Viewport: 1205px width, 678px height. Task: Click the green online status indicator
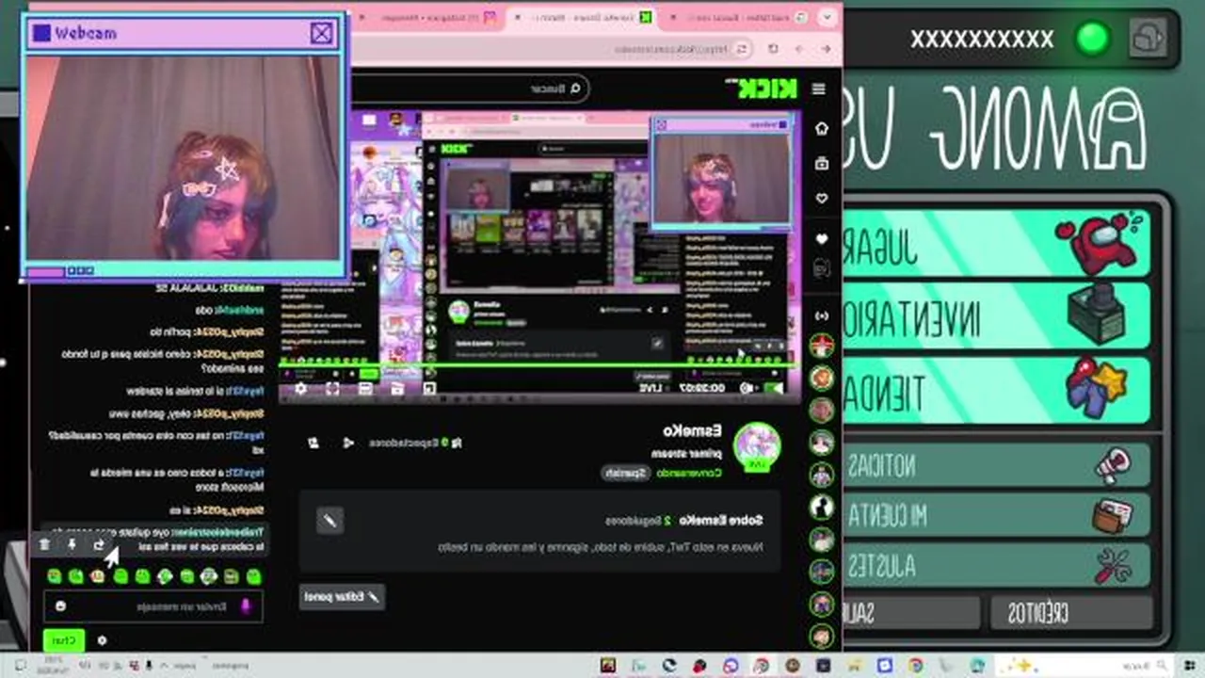[1092, 39]
